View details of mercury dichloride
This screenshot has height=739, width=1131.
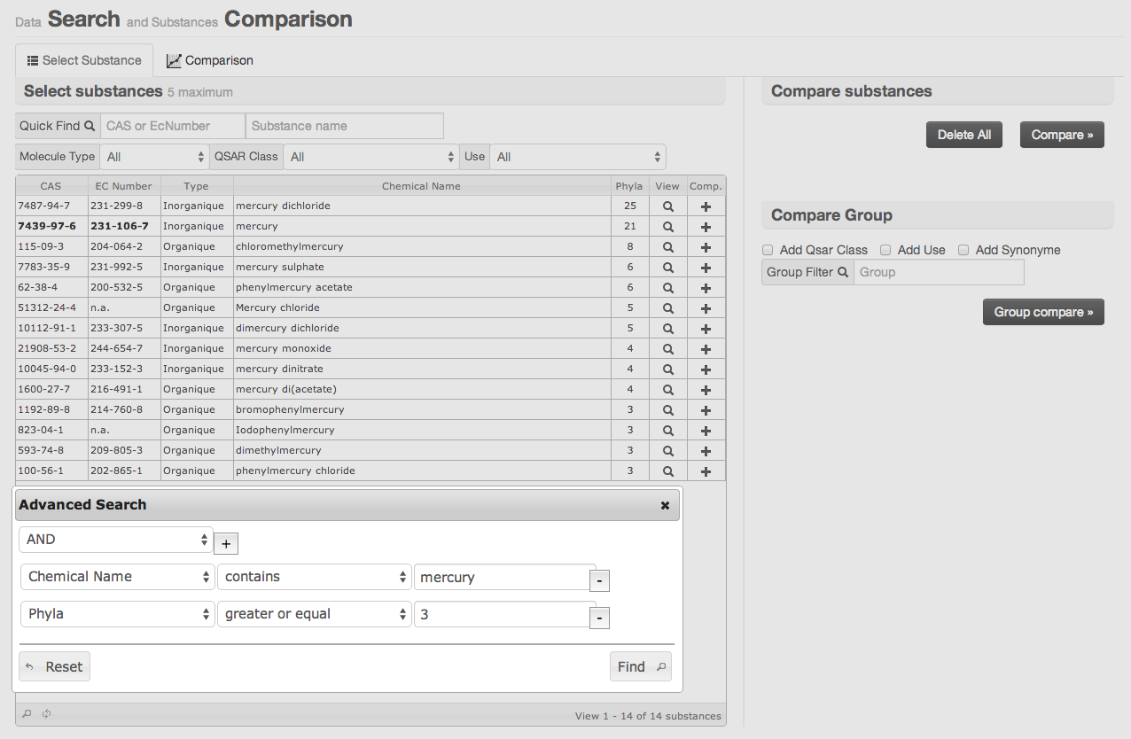(x=667, y=206)
